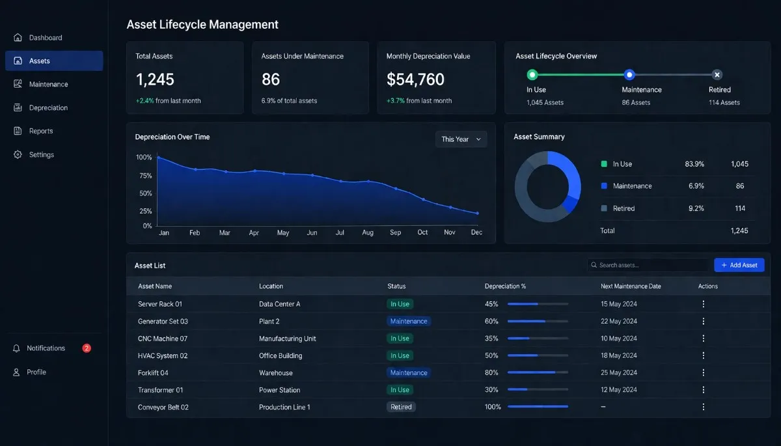Click the Data Center A location cell
Screen dimensions: 781x446
[280, 304]
